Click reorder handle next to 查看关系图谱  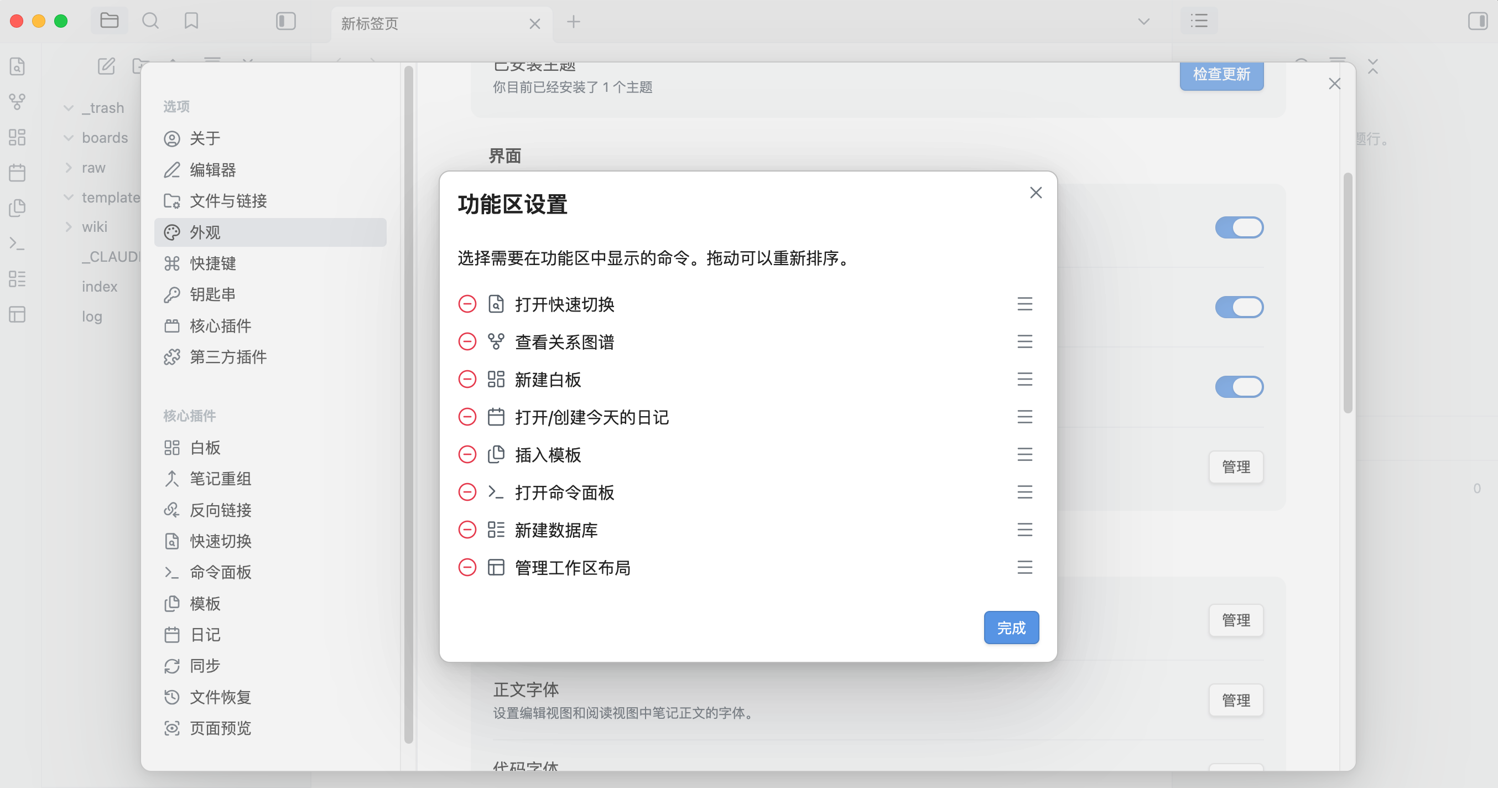(1024, 341)
